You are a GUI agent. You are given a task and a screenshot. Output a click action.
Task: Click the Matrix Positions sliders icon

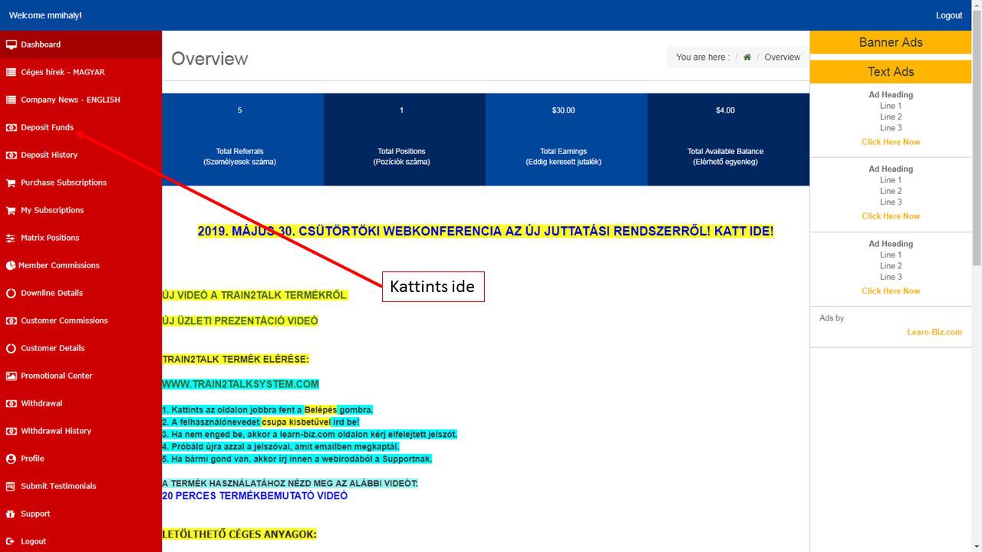11,238
